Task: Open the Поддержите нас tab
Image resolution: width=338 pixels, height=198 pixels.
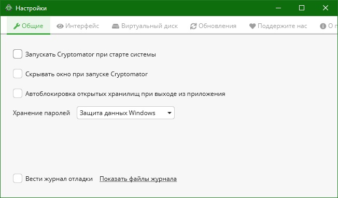Action: 278,26
